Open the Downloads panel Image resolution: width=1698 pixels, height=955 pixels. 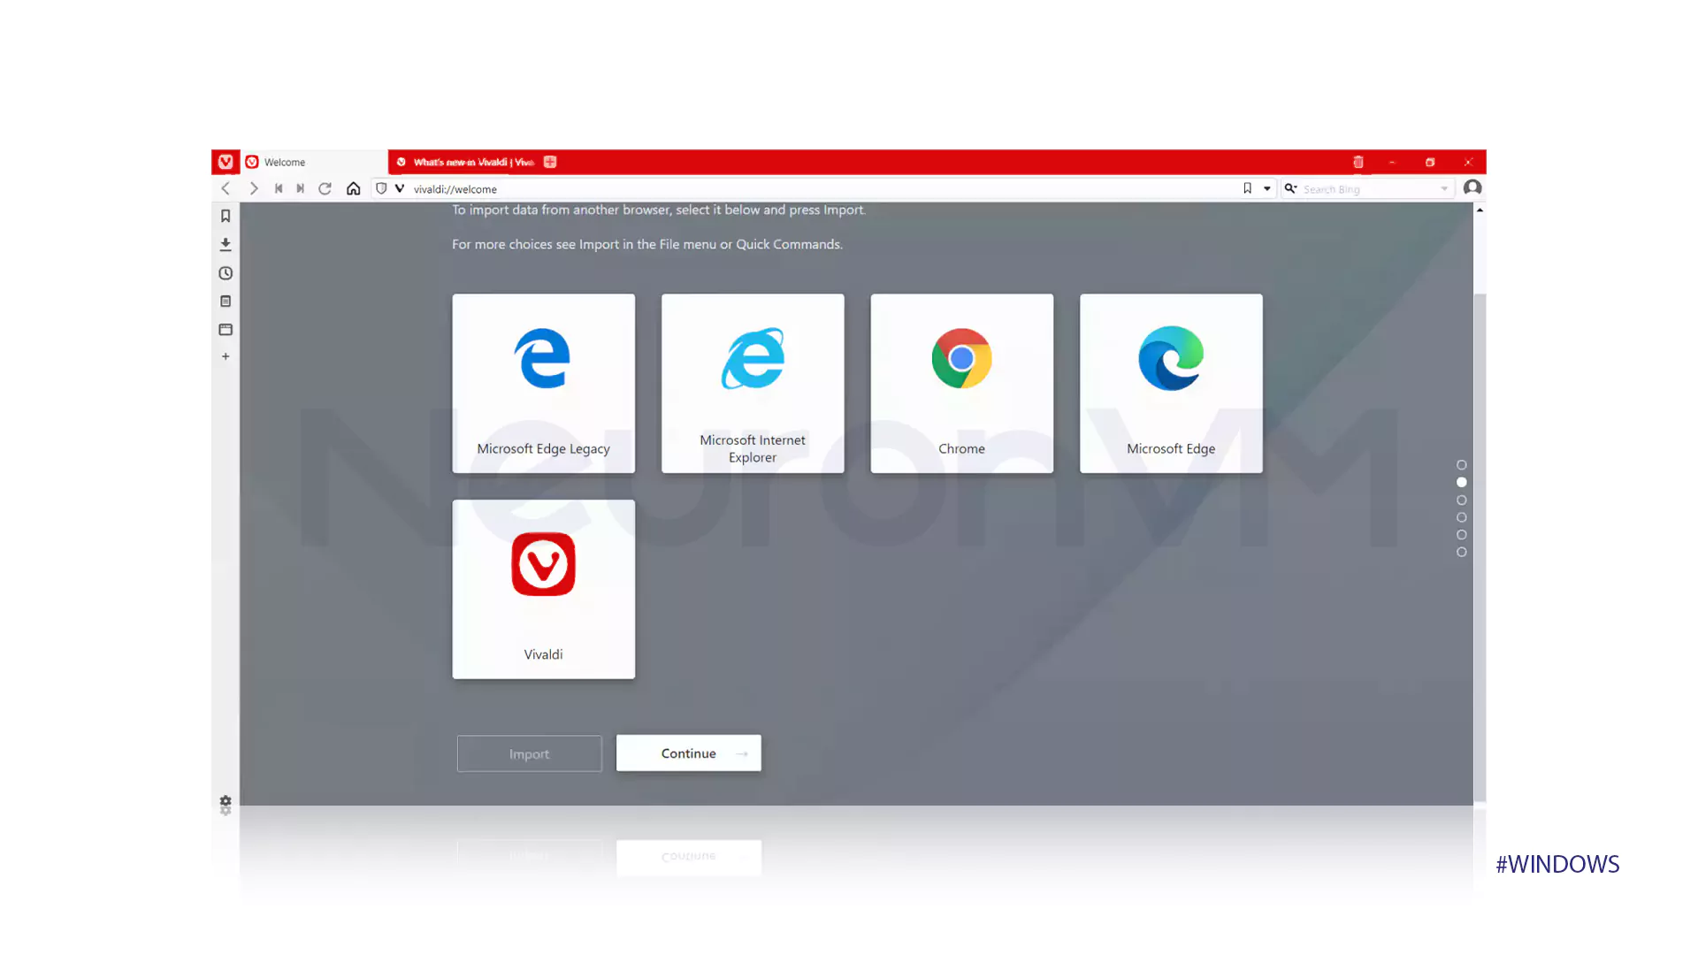[226, 244]
